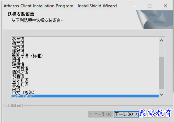Select 西班牙语 (Spanish) list item

(85, 72)
